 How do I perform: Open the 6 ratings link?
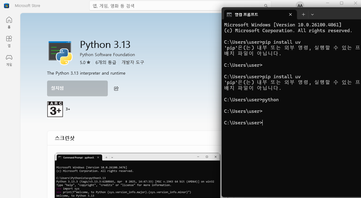tap(106, 62)
